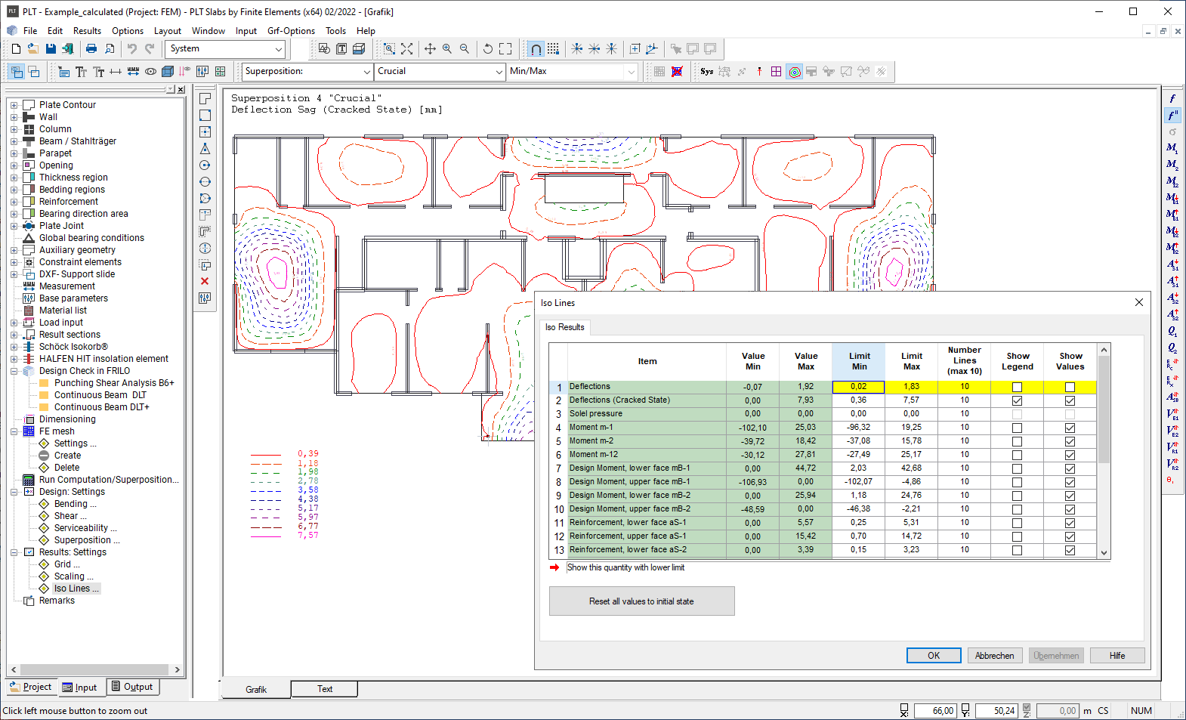Click the Limit Max cell showing 1,83
The width and height of the screenshot is (1186, 720).
[x=911, y=387]
